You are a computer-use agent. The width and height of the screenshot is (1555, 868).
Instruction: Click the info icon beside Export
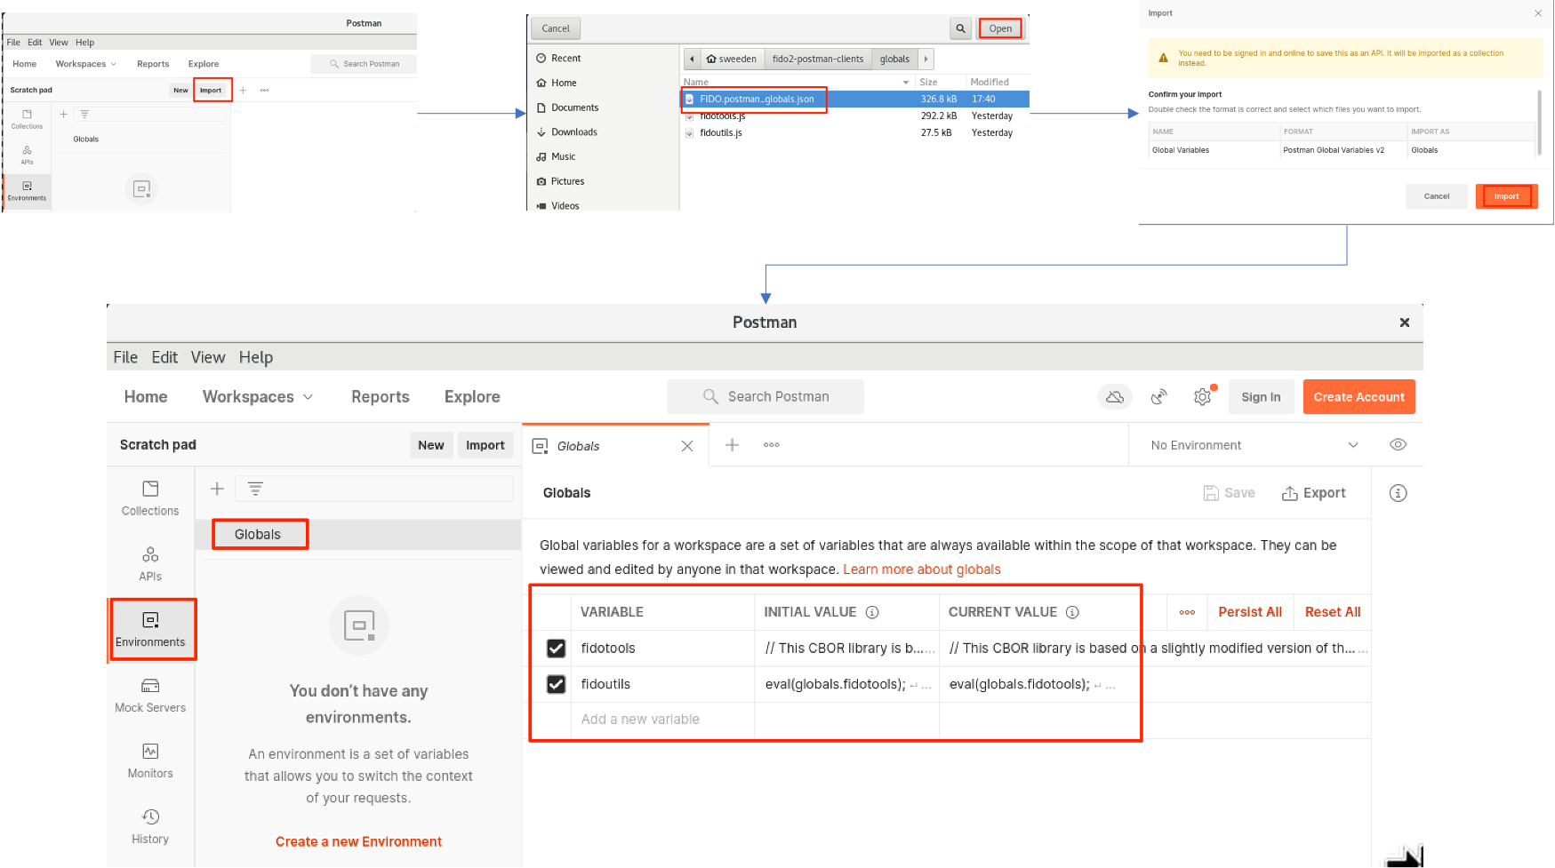coord(1398,493)
